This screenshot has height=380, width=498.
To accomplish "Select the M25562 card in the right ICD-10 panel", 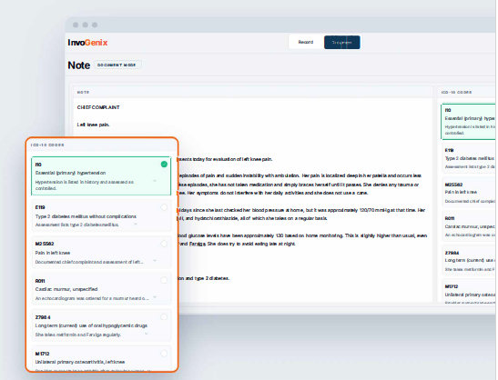I will pos(469,192).
